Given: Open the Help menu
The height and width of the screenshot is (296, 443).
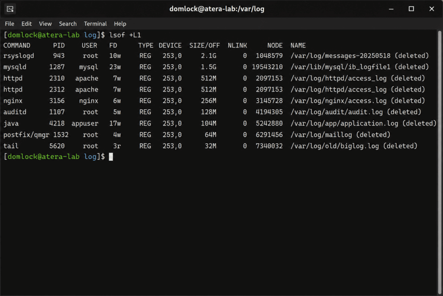Looking at the screenshot, I should tap(120, 24).
